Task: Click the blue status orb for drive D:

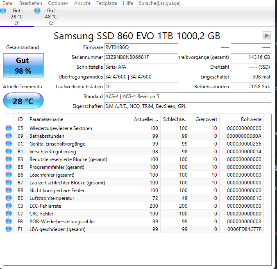Action: point(3,11)
